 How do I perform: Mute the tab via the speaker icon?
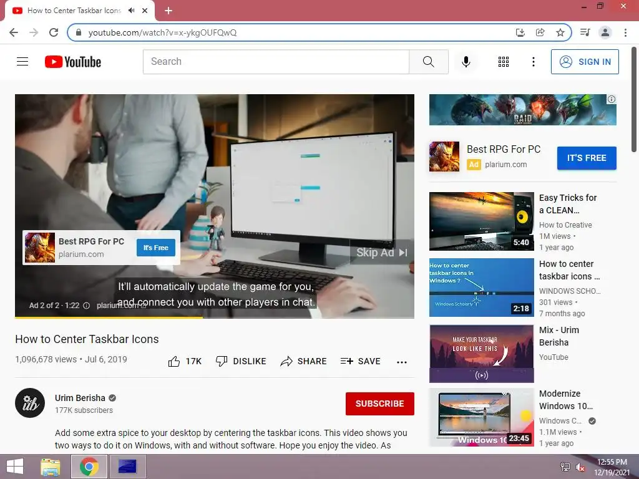click(x=131, y=11)
